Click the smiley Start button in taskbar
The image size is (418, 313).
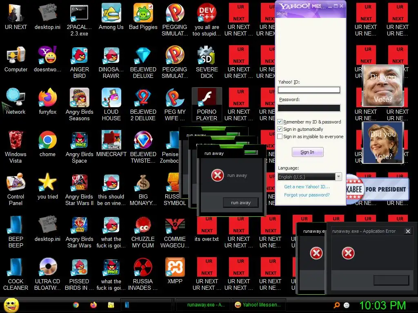[11, 305]
